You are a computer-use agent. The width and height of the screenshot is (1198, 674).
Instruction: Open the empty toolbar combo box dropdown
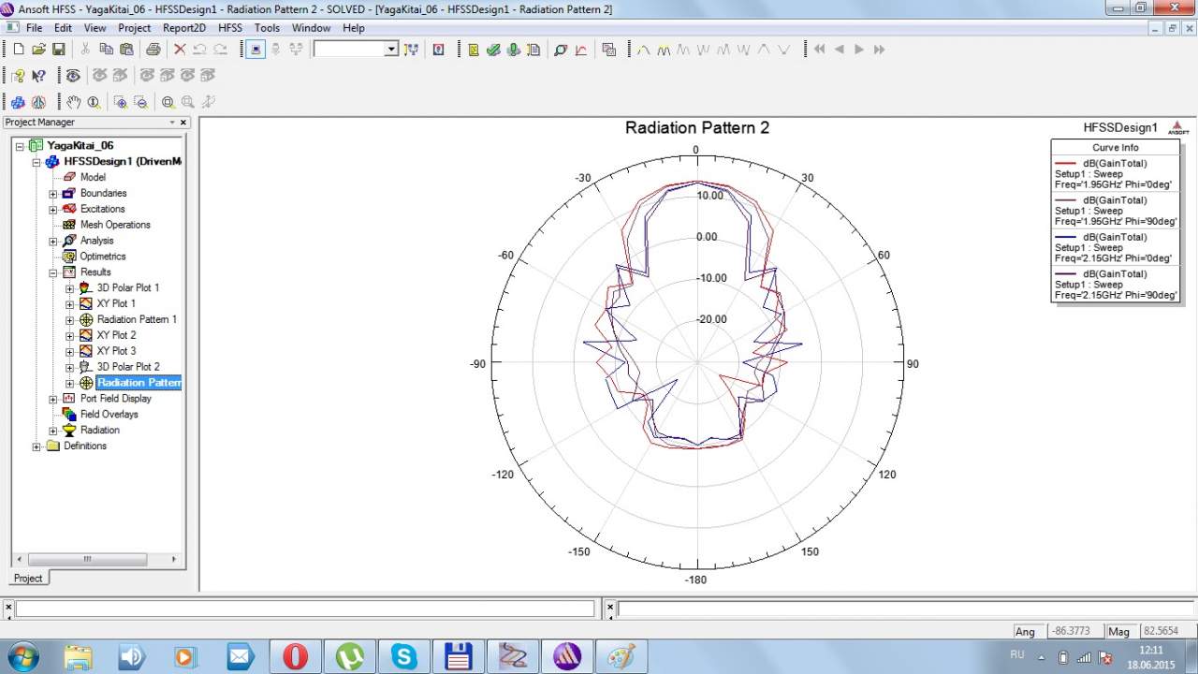[x=391, y=50]
